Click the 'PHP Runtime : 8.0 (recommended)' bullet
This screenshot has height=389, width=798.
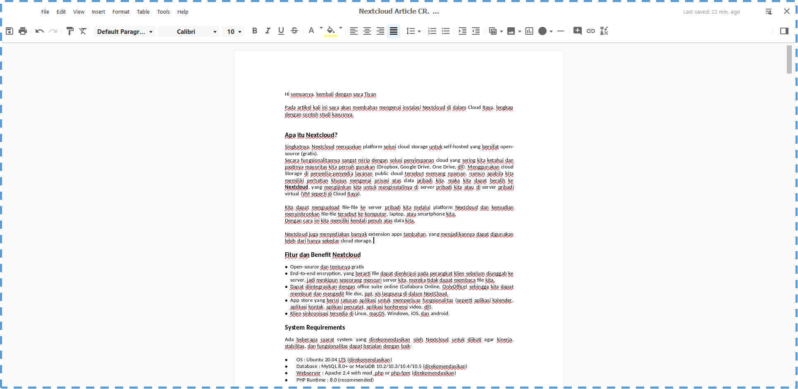[335, 380]
